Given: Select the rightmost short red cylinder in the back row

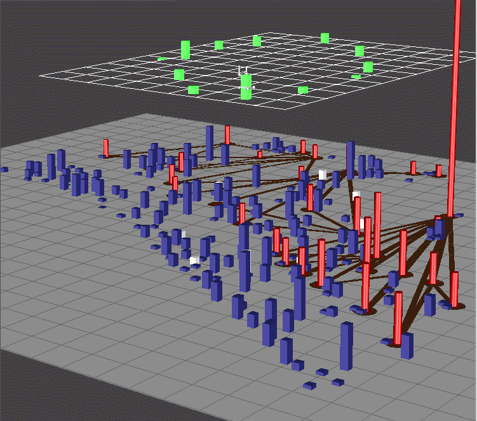Looking at the screenshot, I should click(438, 170).
